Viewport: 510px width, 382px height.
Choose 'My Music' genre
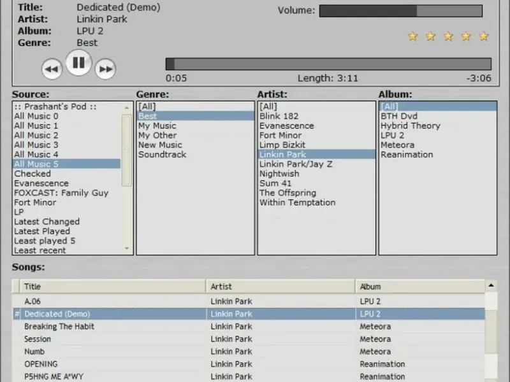196,125
